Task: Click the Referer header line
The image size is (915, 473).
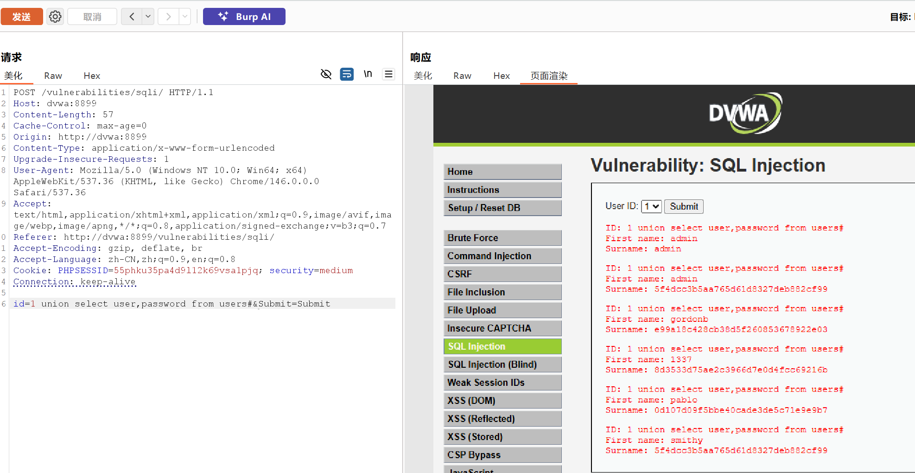Action: [x=144, y=237]
